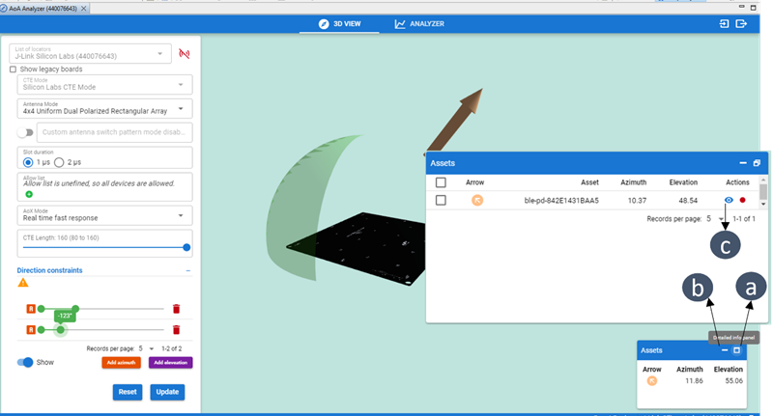This screenshot has width=773, height=416.
Task: Select the 2 µs slot duration
Action: (x=59, y=162)
